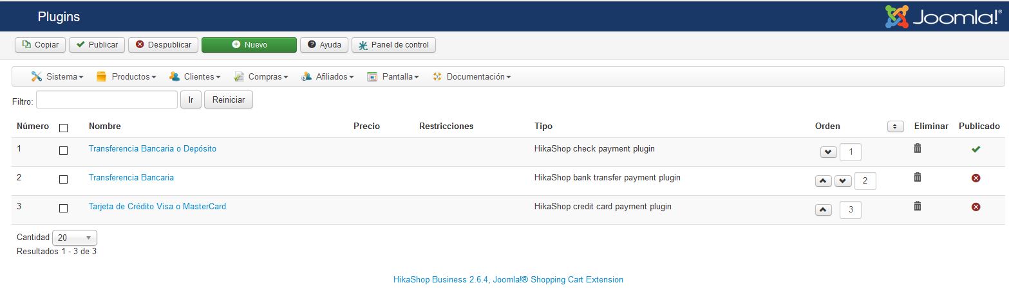Unpublish Transferencia Bancaria o Depósito via green check
The height and width of the screenshot is (294, 1009).
976,149
